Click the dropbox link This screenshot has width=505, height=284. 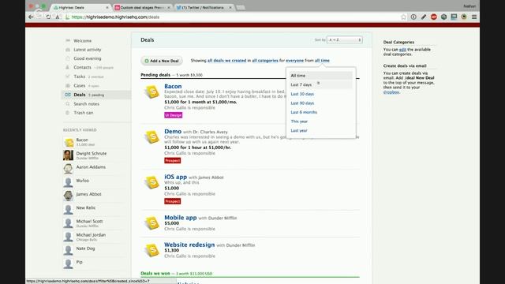tap(391, 92)
